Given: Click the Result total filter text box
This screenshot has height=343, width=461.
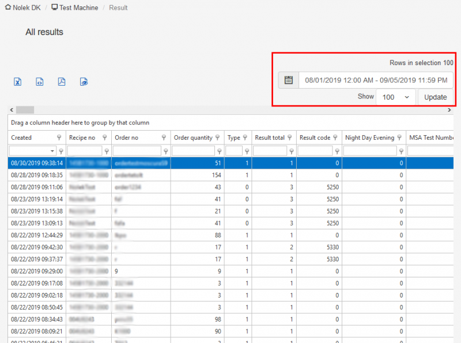Looking at the screenshot, I should (x=270, y=151).
